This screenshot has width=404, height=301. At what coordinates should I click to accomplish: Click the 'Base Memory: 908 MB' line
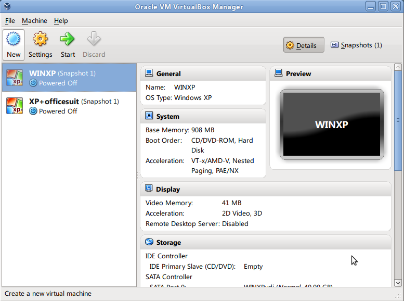click(x=180, y=130)
